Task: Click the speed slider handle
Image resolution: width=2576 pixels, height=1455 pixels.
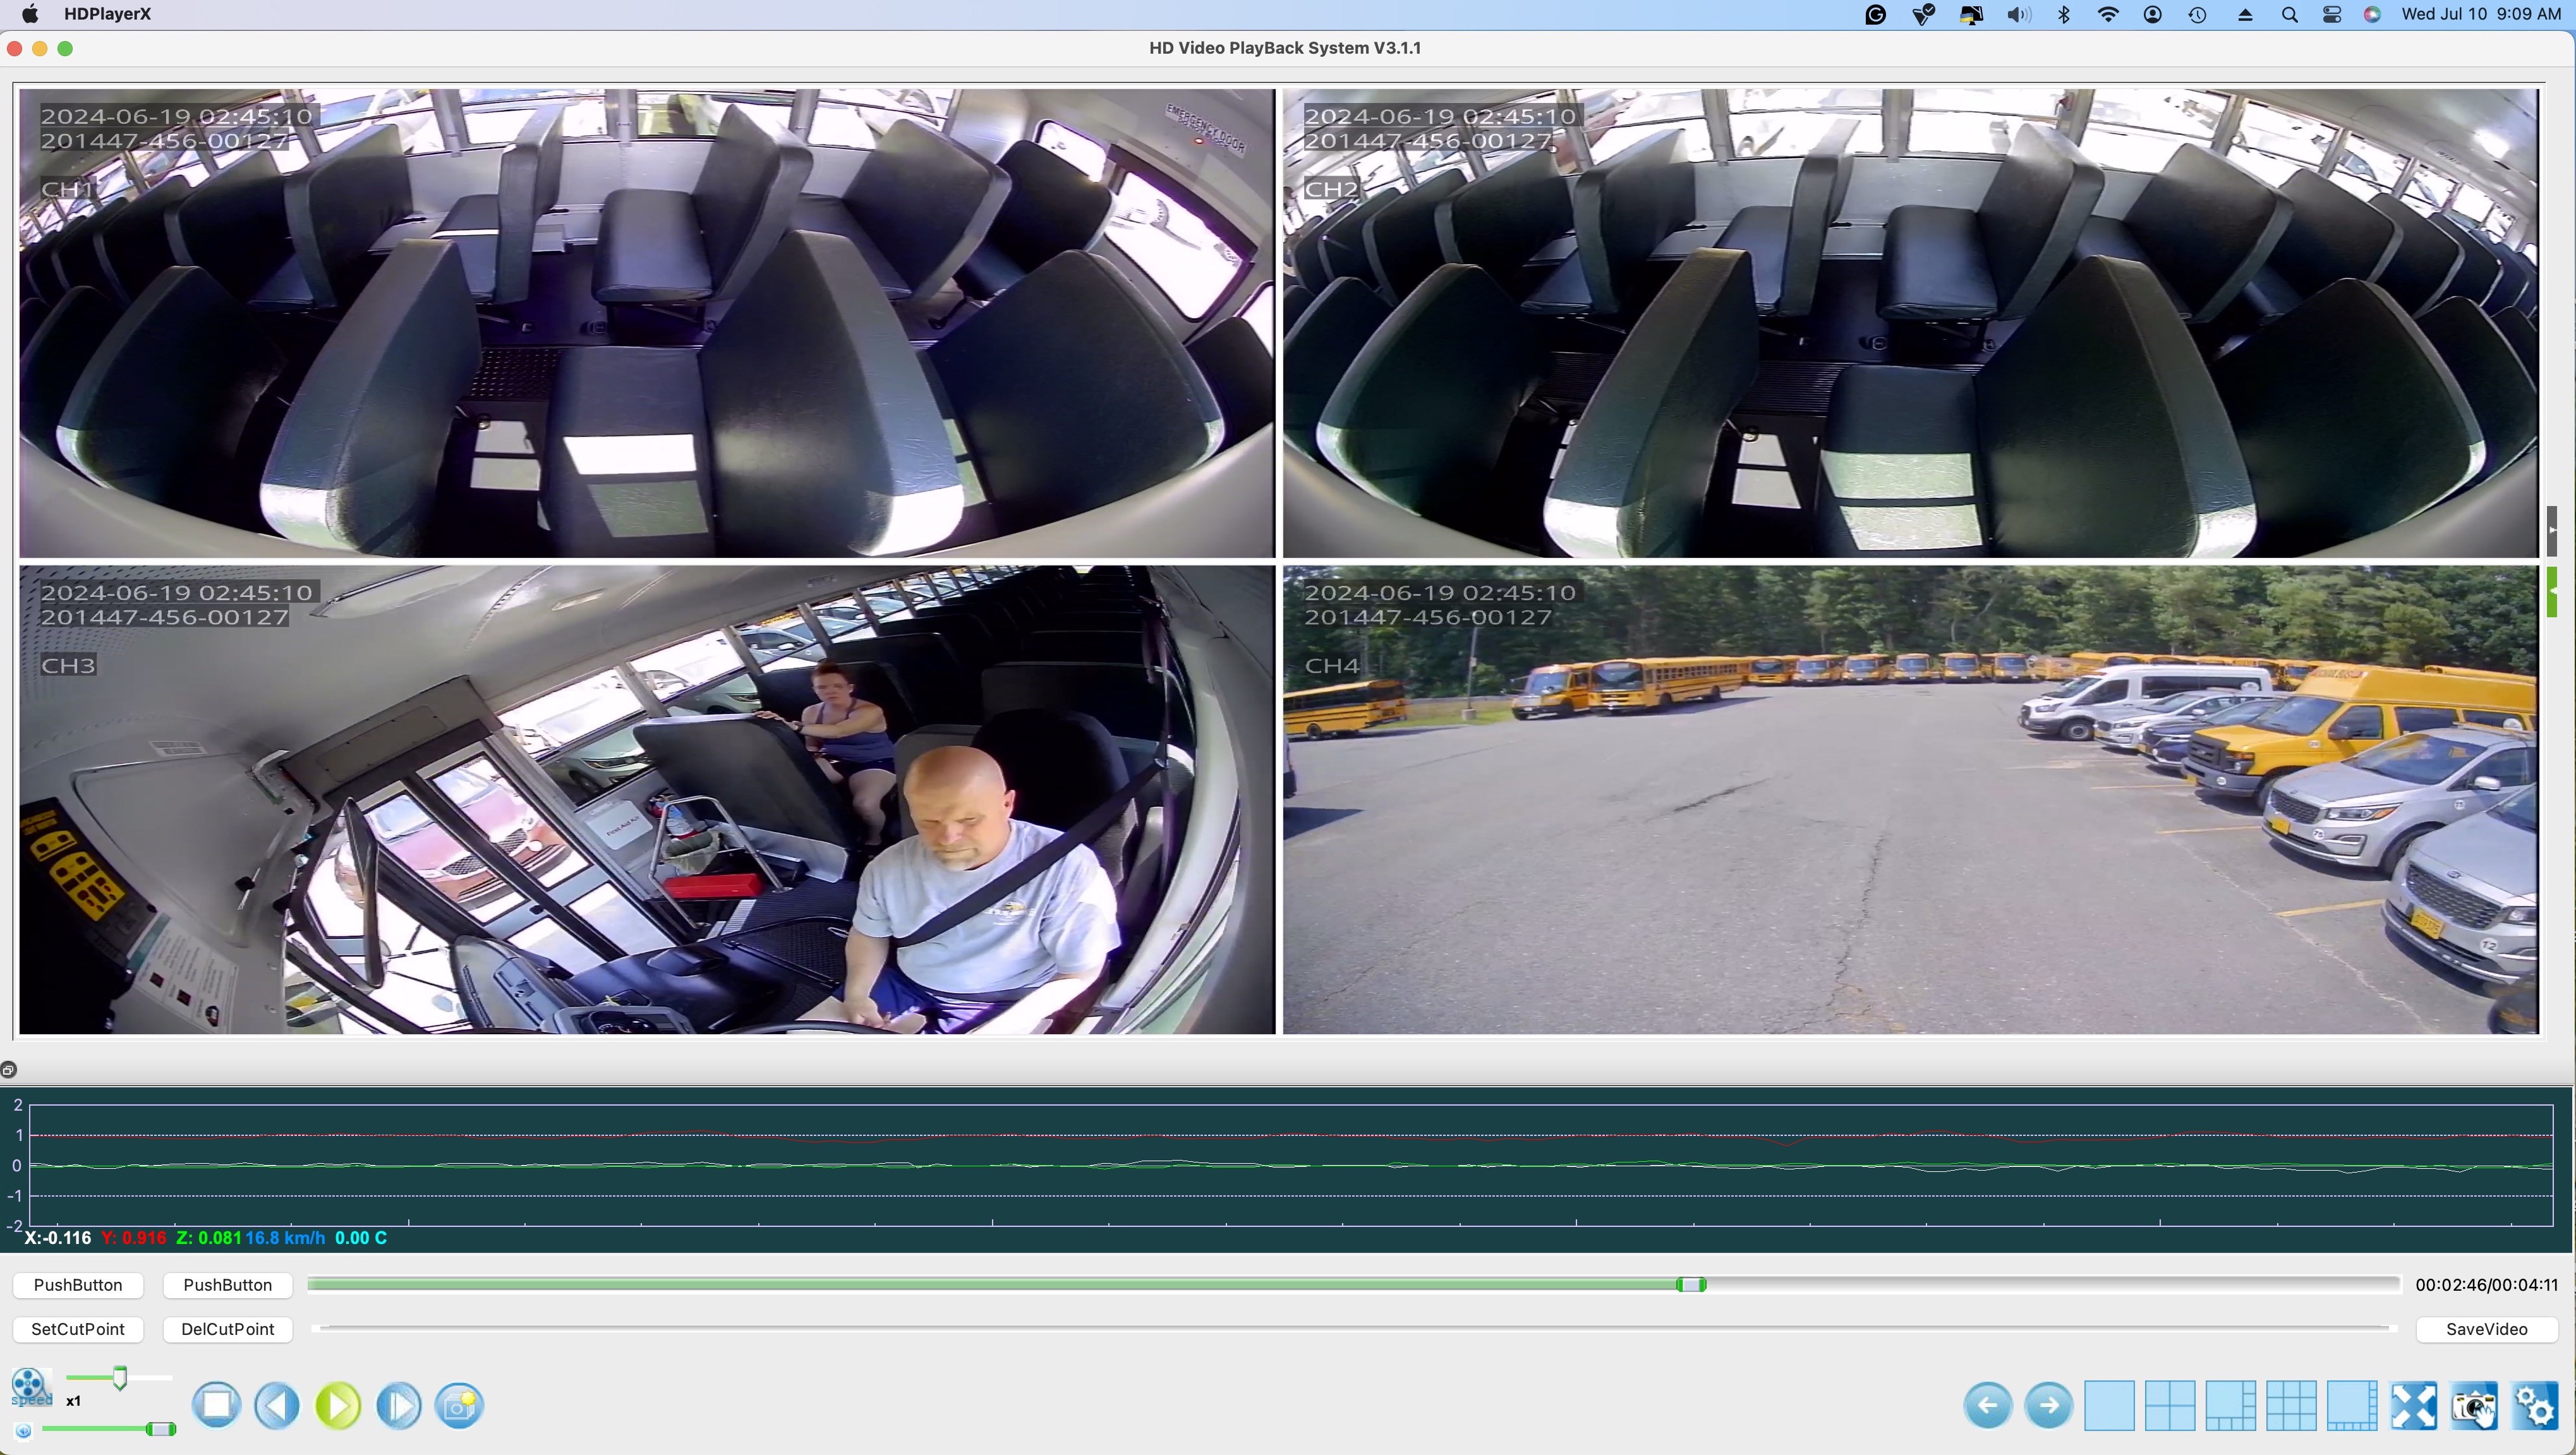Action: [x=120, y=1378]
